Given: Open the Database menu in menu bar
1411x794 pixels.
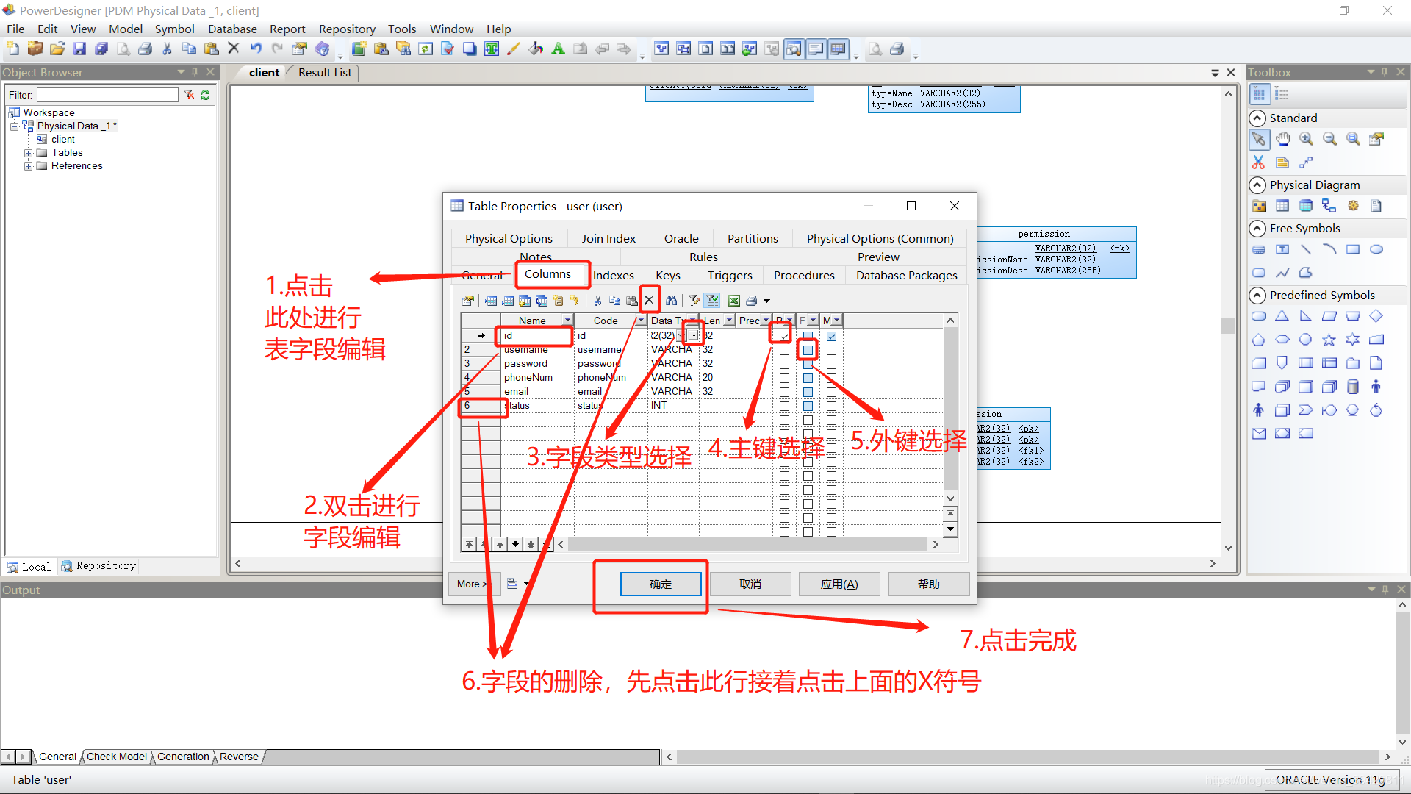Looking at the screenshot, I should click(234, 28).
